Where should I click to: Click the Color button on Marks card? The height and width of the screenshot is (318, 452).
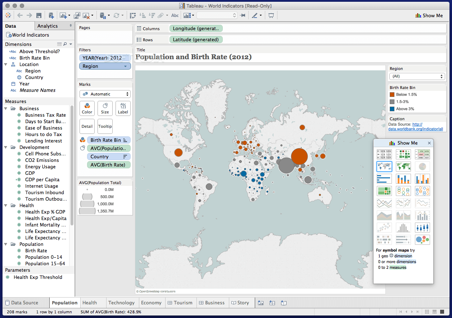87,108
